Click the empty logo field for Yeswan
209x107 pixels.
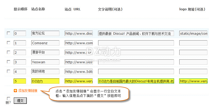point(193,62)
